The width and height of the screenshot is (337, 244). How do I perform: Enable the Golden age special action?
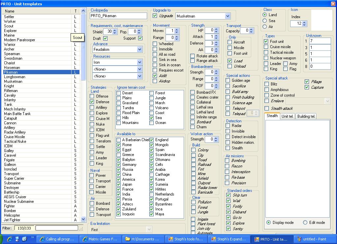(x=228, y=80)
